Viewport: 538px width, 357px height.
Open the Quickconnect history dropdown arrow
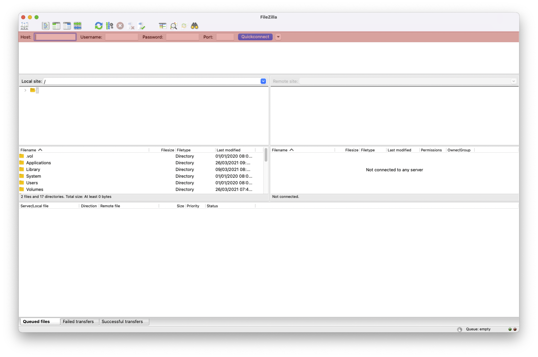[278, 37]
